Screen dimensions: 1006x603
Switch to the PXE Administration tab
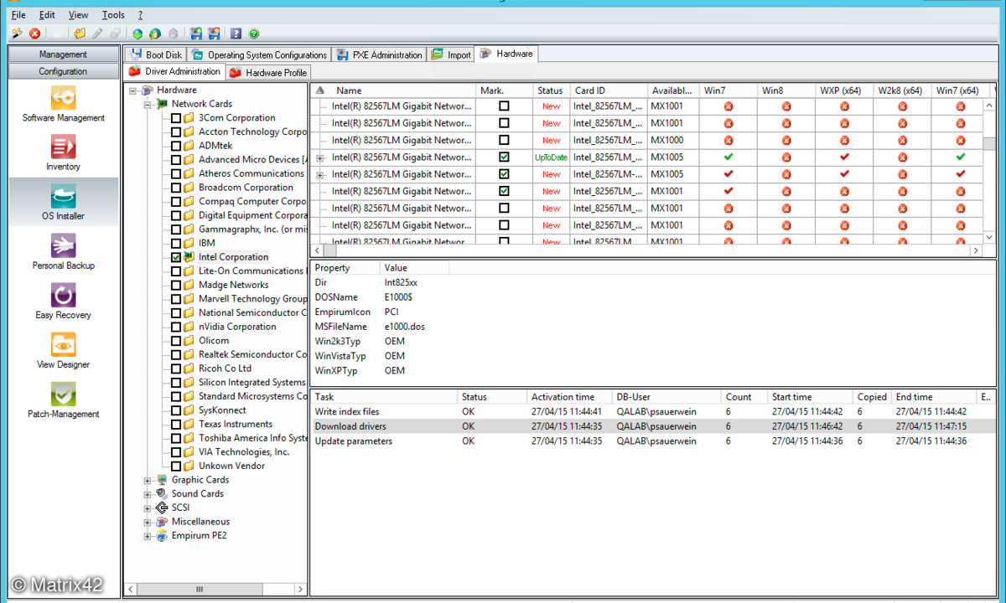click(x=379, y=54)
